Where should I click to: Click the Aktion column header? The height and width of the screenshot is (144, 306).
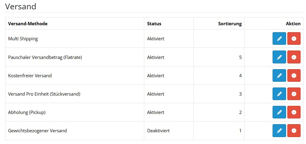(x=293, y=23)
